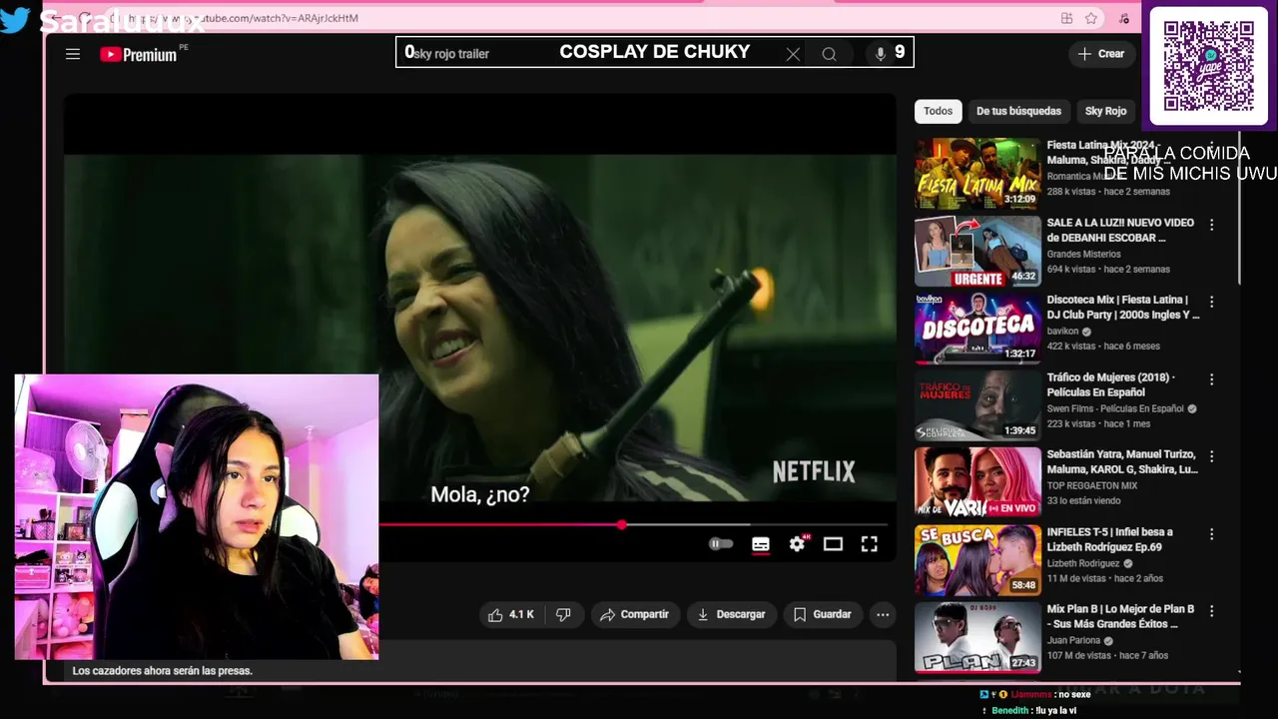
Task: Open channel Lizbeth Rodríguez
Action: coord(1084,563)
